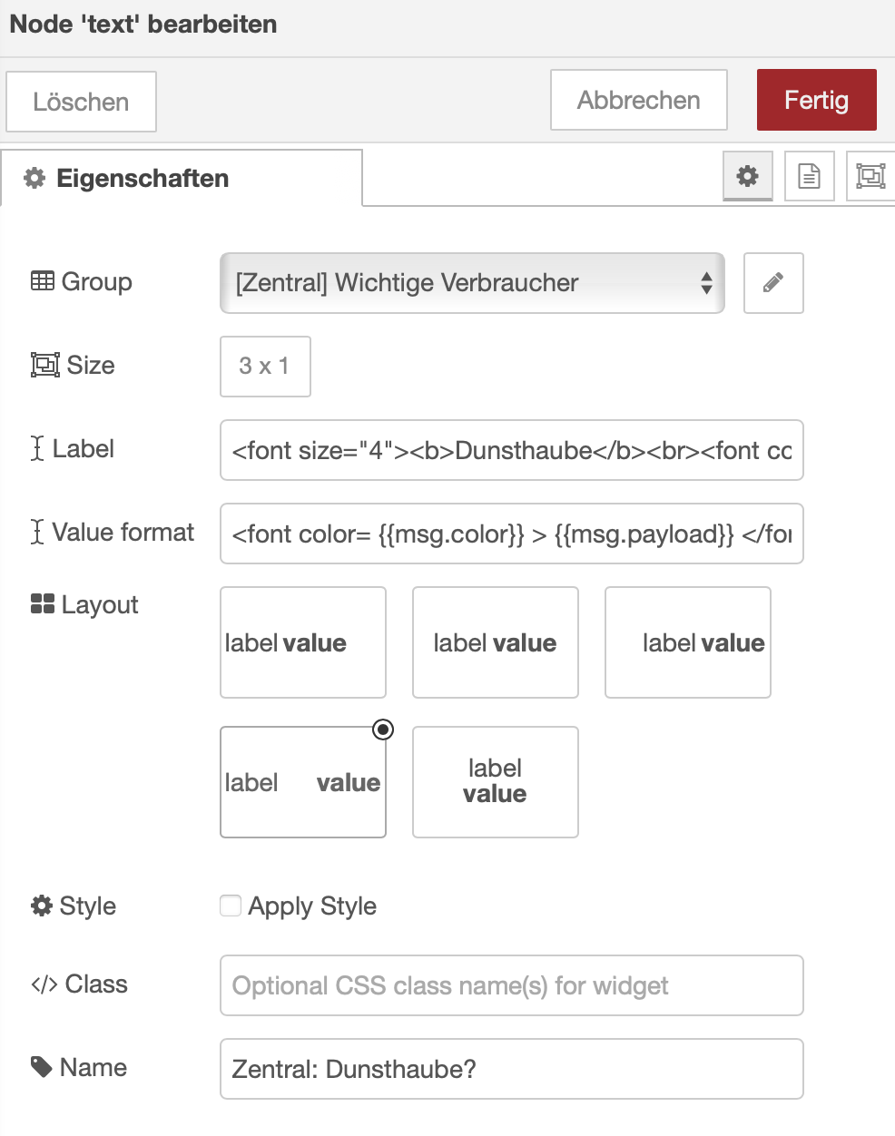Screen dimensions: 895x1136
Task: Focus the Class CSS input field
Action: [x=512, y=985]
